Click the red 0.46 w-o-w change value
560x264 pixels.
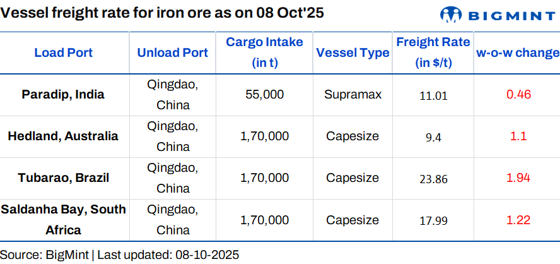click(518, 95)
